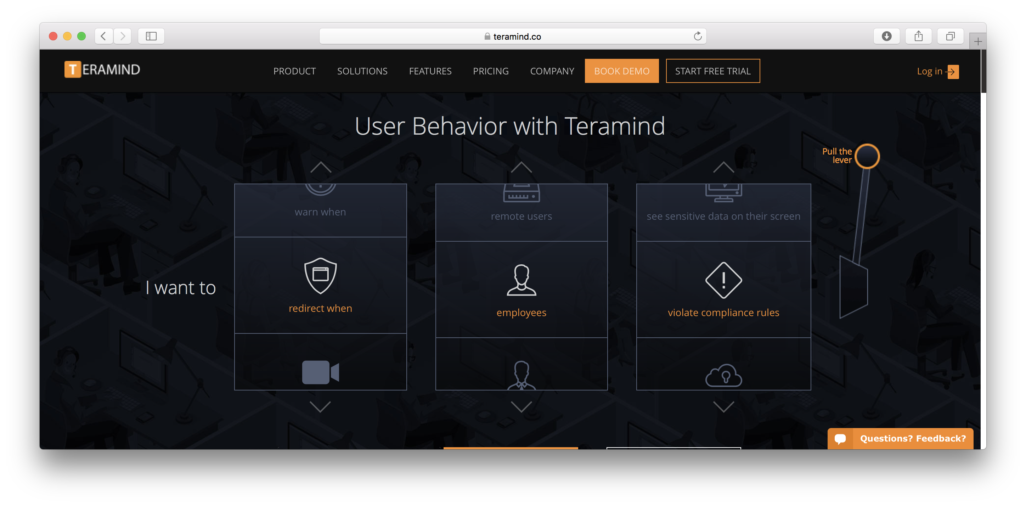
Task: Click the compliance warning diamond icon
Action: tap(723, 280)
